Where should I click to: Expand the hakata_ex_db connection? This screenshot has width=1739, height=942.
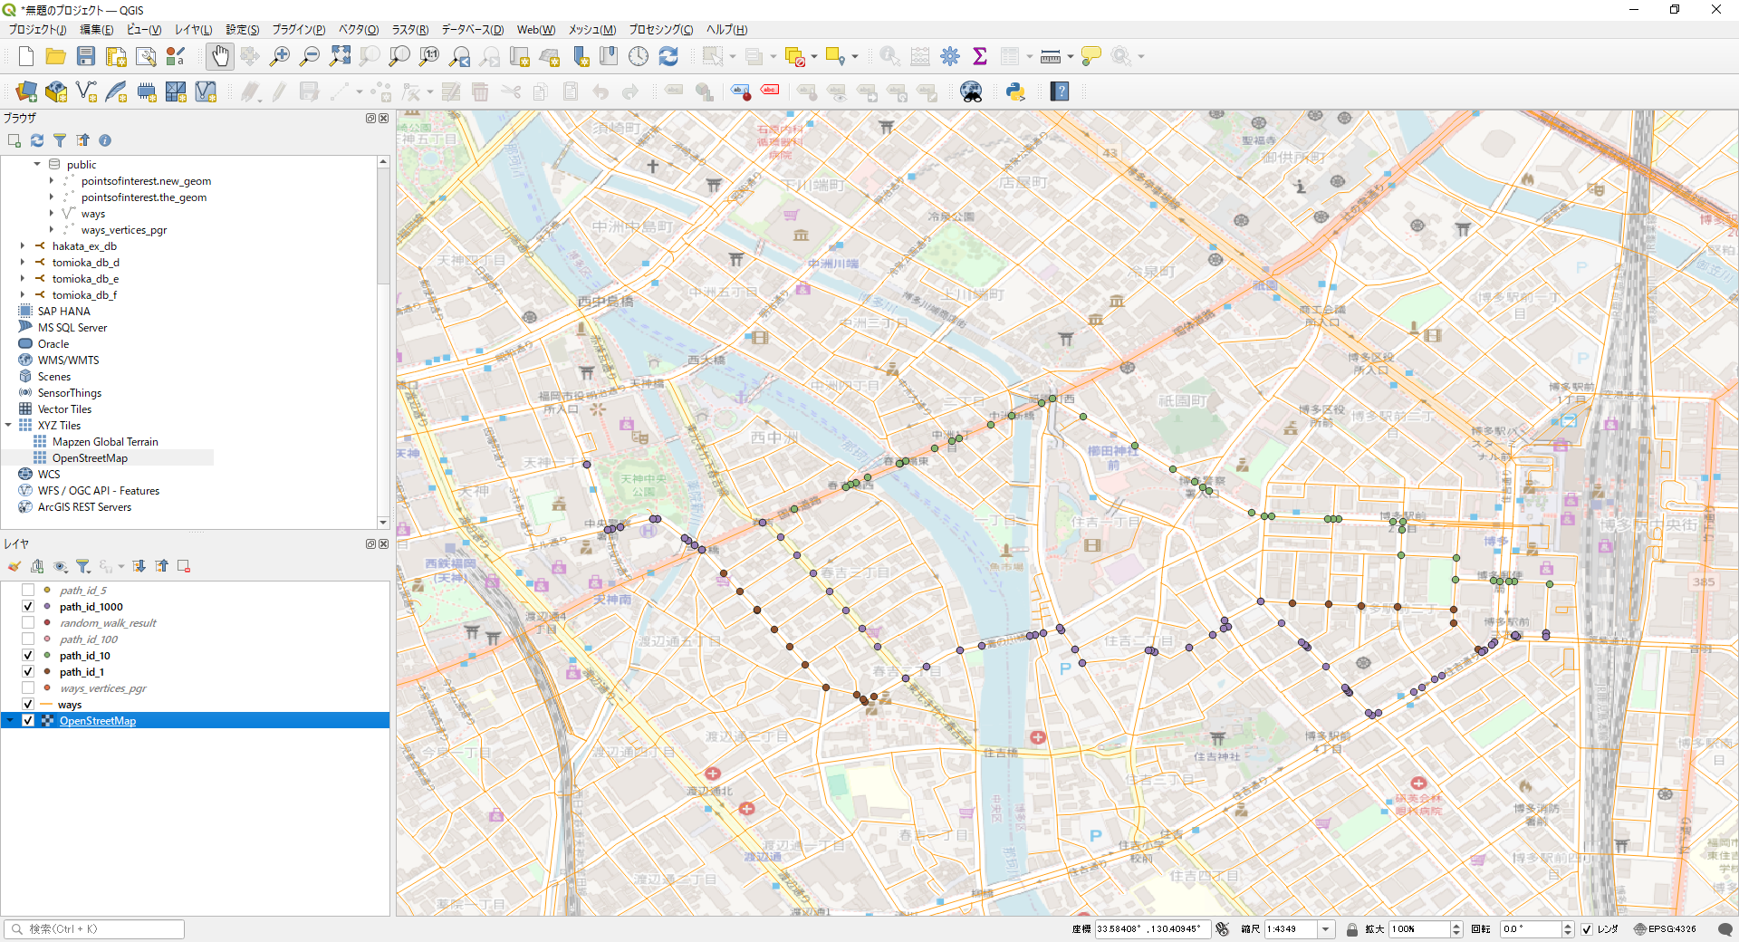click(23, 246)
